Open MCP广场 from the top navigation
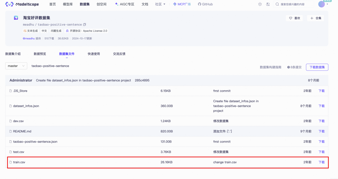The width and height of the screenshot is (338, 179). point(182,4)
